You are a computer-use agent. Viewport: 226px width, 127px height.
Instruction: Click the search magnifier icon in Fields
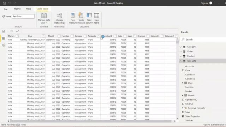click(183, 39)
